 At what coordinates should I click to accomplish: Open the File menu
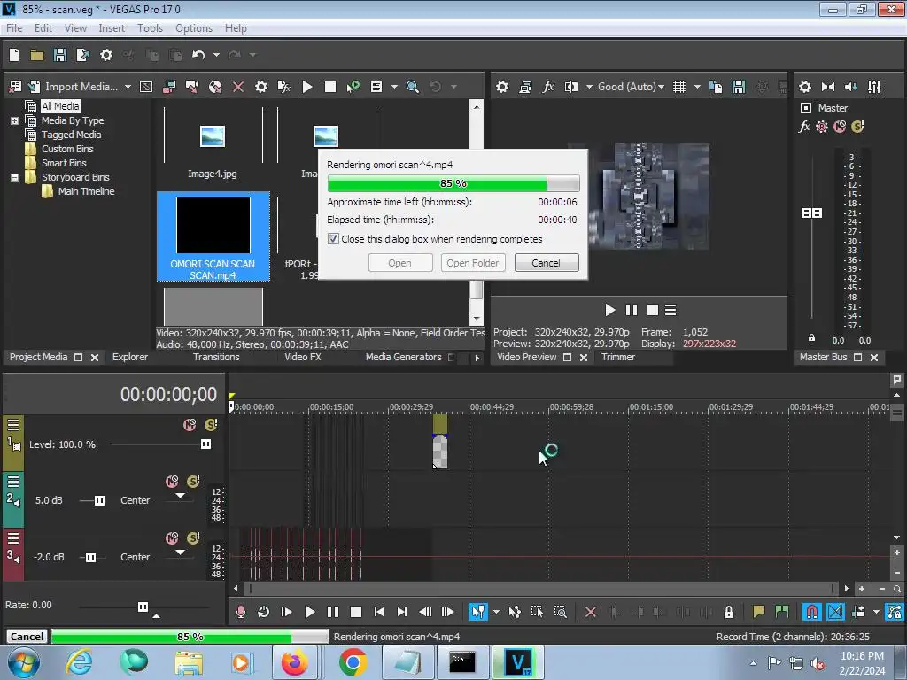coord(14,27)
